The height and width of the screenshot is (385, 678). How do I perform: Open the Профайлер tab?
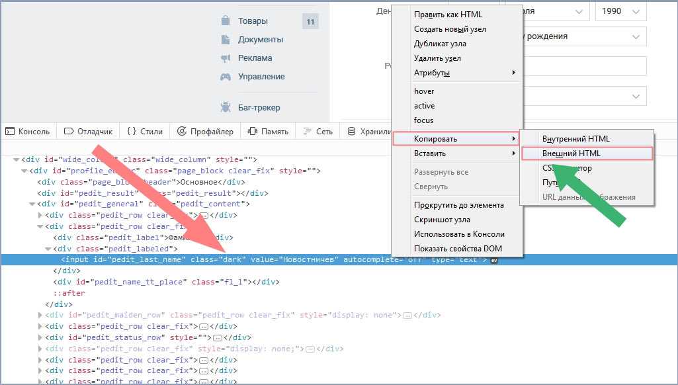(206, 132)
